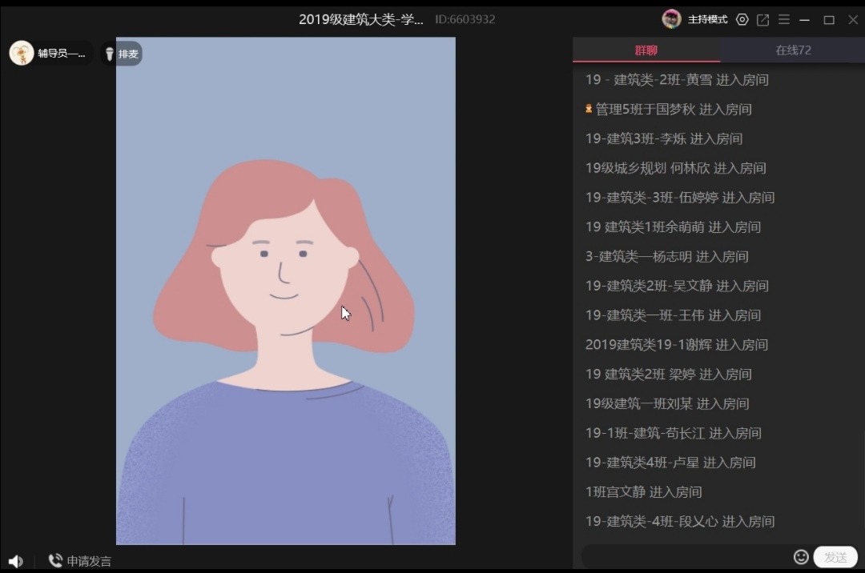Click the microphone icon in 排麦 button
865x573 pixels.
(109, 54)
